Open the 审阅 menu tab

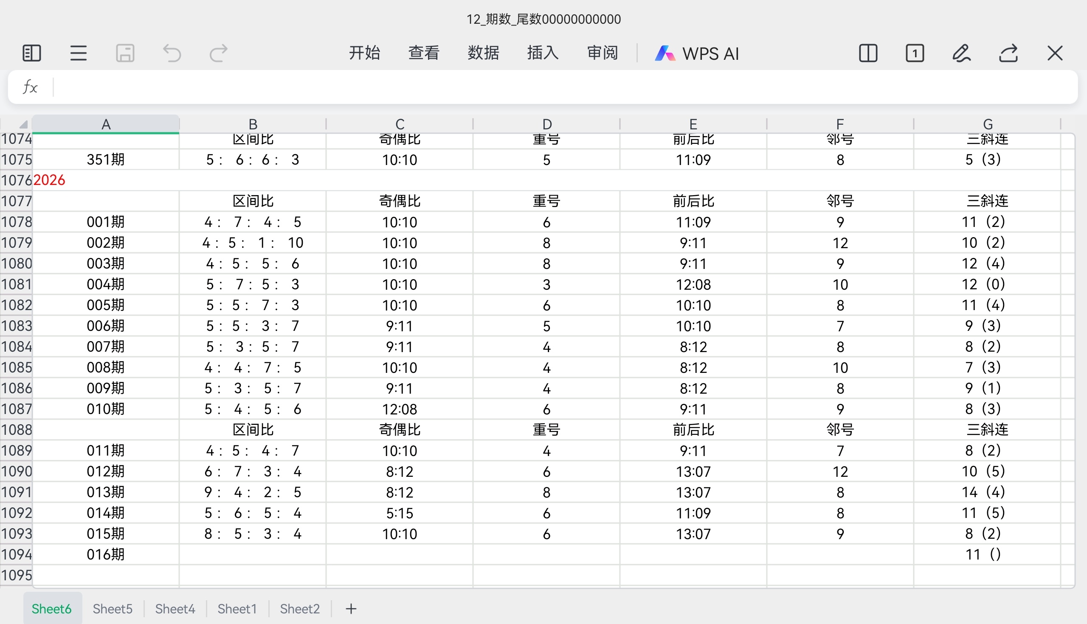[602, 53]
